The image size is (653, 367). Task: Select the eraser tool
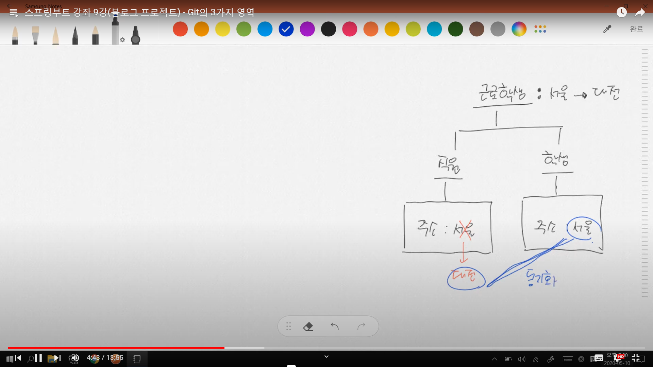[x=308, y=327]
